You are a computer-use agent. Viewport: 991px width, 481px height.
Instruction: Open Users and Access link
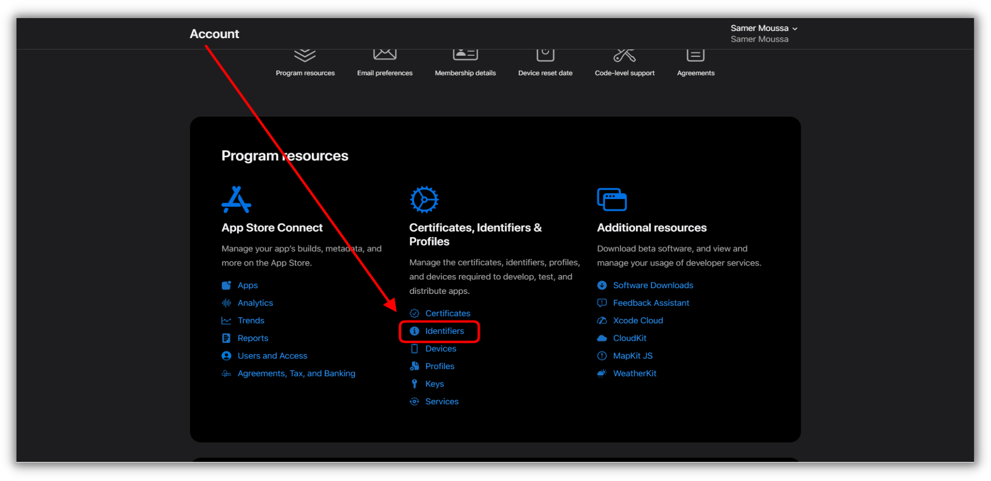[x=273, y=356]
